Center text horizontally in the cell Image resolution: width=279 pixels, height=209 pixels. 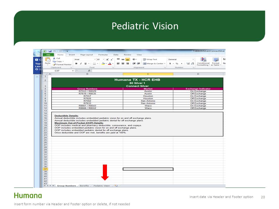point(123,64)
